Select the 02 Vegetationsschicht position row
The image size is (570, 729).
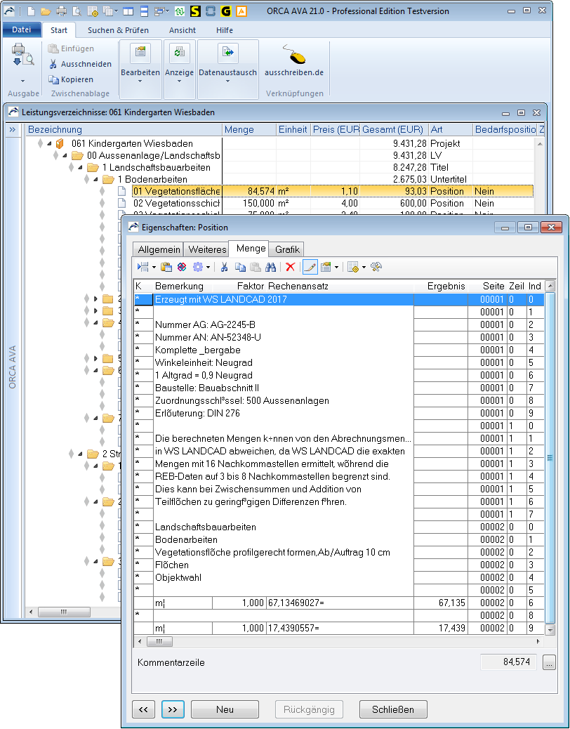tap(175, 203)
